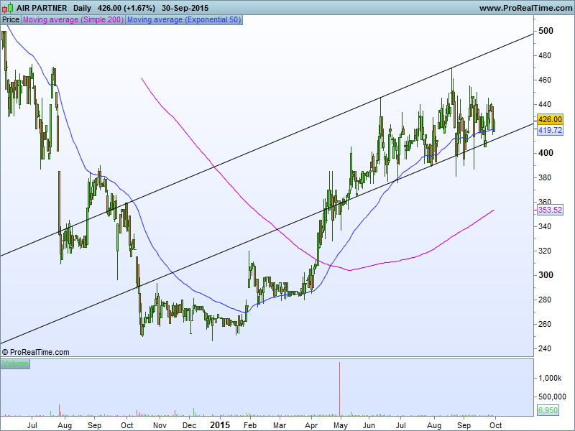Viewport: 575px width, 431px height.
Task: Click the candlestick icon beside AIR PARTNER
Action: (7, 8)
